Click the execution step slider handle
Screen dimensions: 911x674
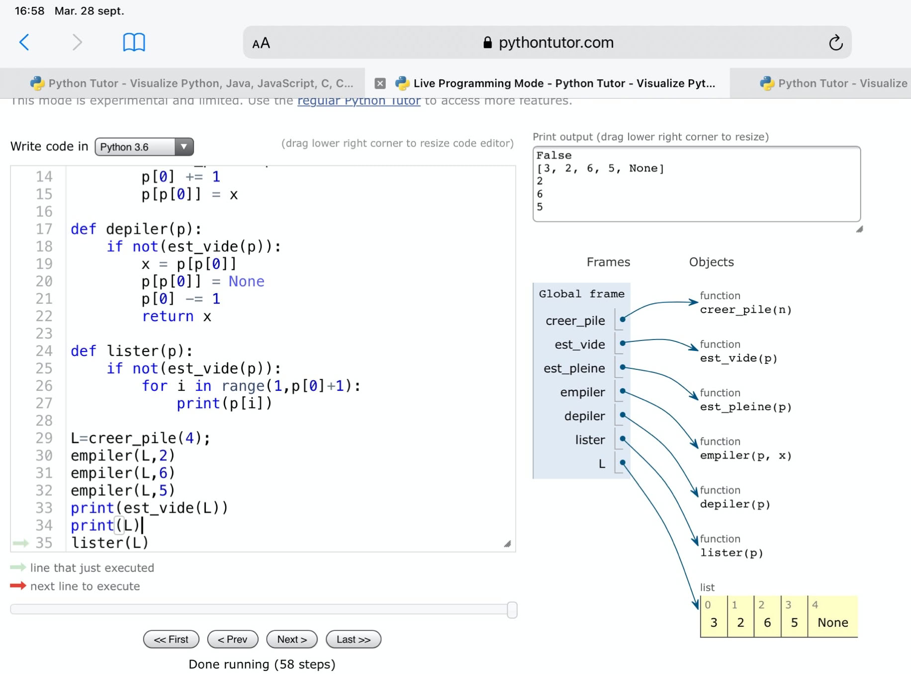512,610
